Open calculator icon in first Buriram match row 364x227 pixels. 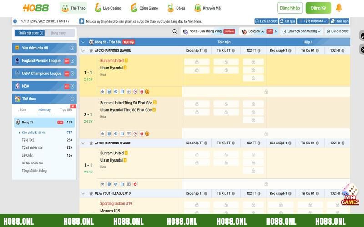pyautogui.click(x=109, y=92)
